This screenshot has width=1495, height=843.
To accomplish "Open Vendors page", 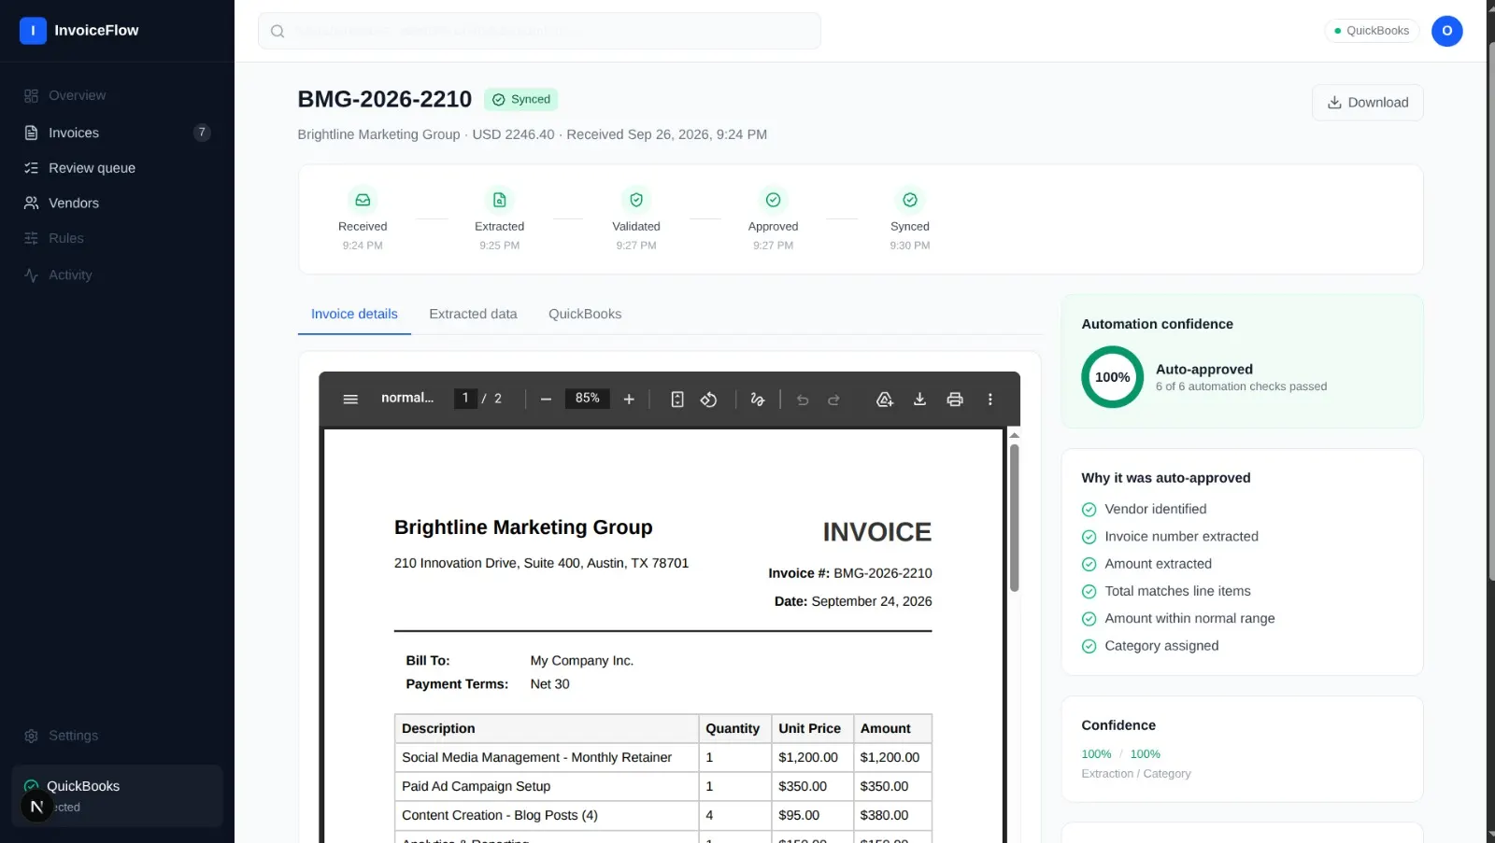I will [x=117, y=203].
